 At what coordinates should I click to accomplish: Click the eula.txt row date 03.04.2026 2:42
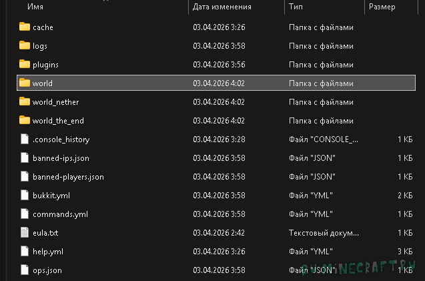point(219,233)
